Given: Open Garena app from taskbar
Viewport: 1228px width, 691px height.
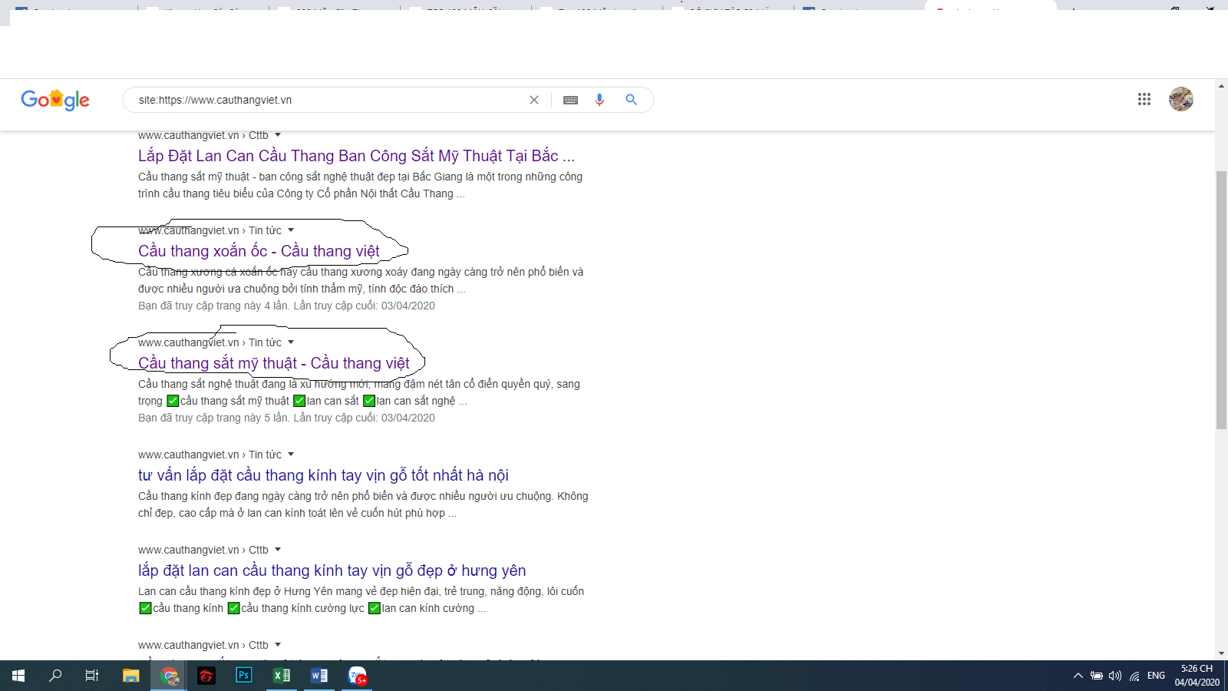Looking at the screenshot, I should tap(206, 676).
